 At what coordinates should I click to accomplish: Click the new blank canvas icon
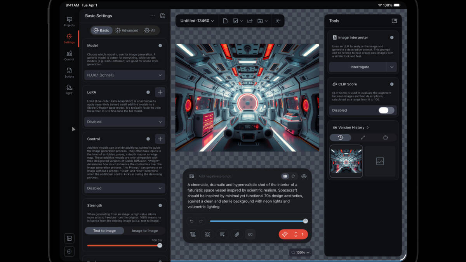pos(225,21)
